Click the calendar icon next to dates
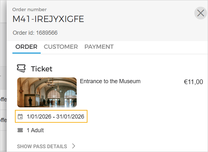208x152 pixels. (x=20, y=117)
